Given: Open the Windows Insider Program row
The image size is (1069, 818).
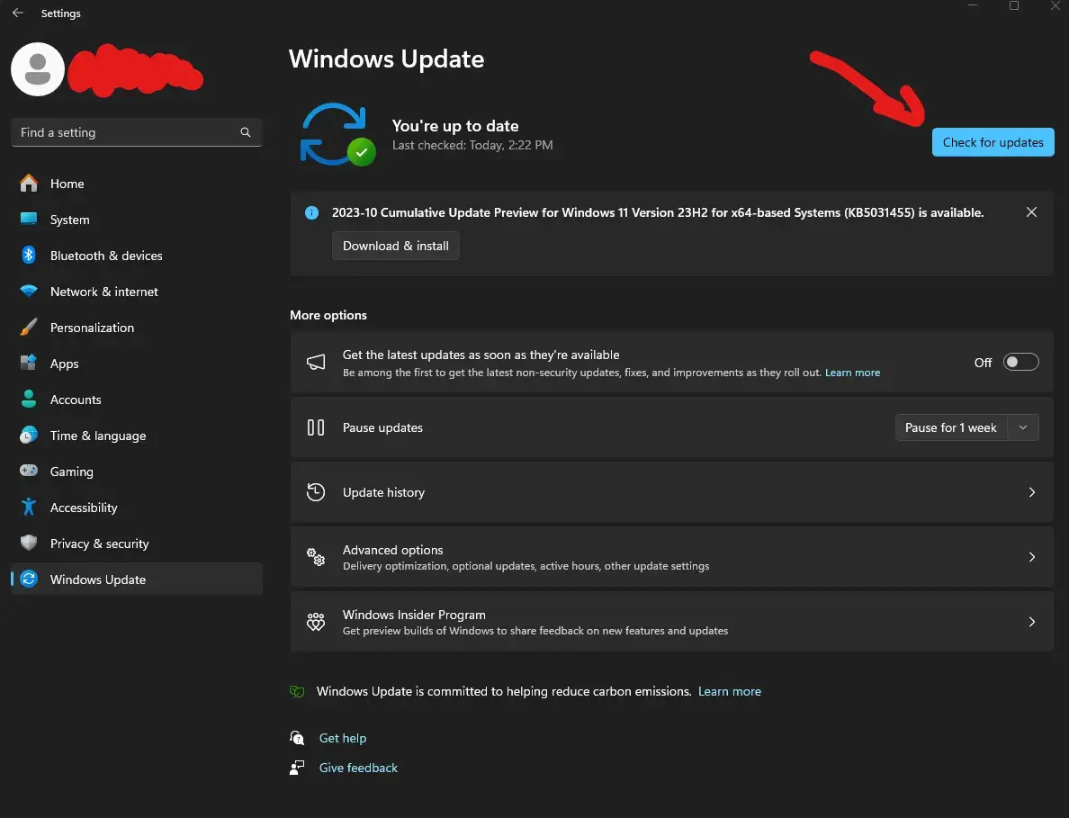Looking at the screenshot, I should [x=671, y=622].
